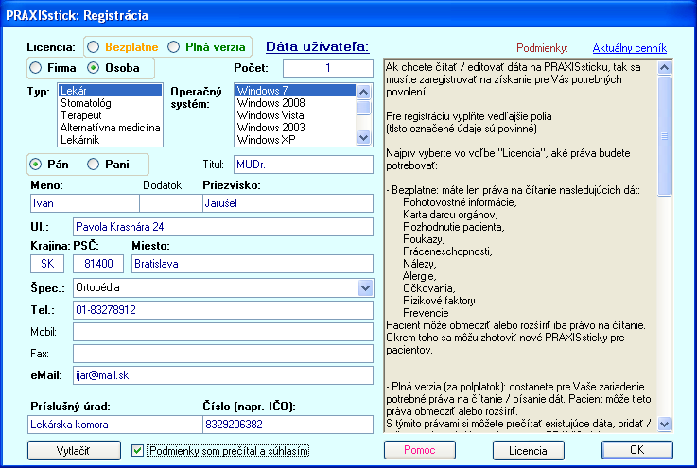Uncheck Podmienky som prečítal a súhlasím
This screenshot has height=468, width=697.
137,451
